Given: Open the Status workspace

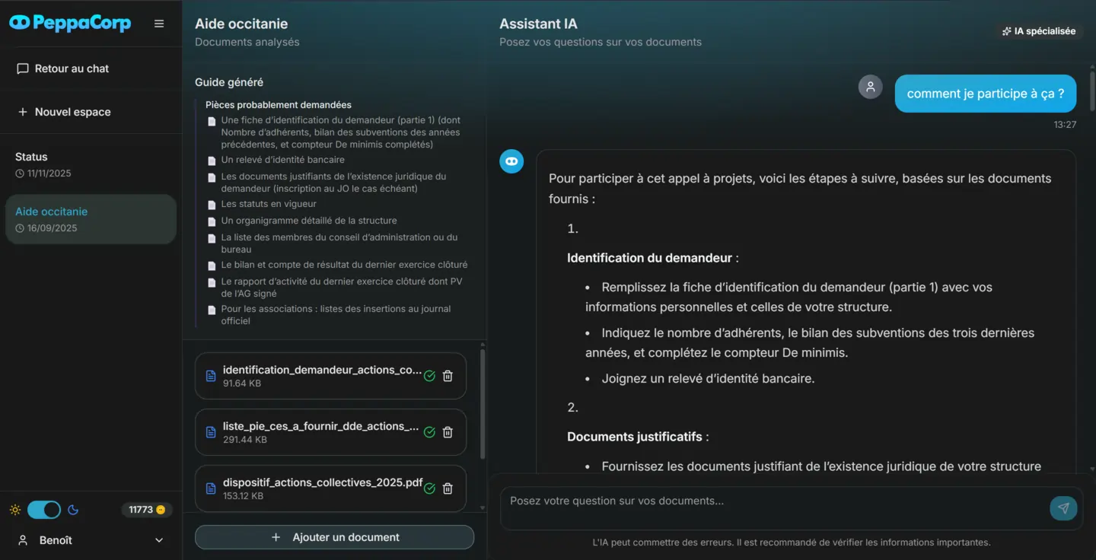Looking at the screenshot, I should click(x=91, y=164).
